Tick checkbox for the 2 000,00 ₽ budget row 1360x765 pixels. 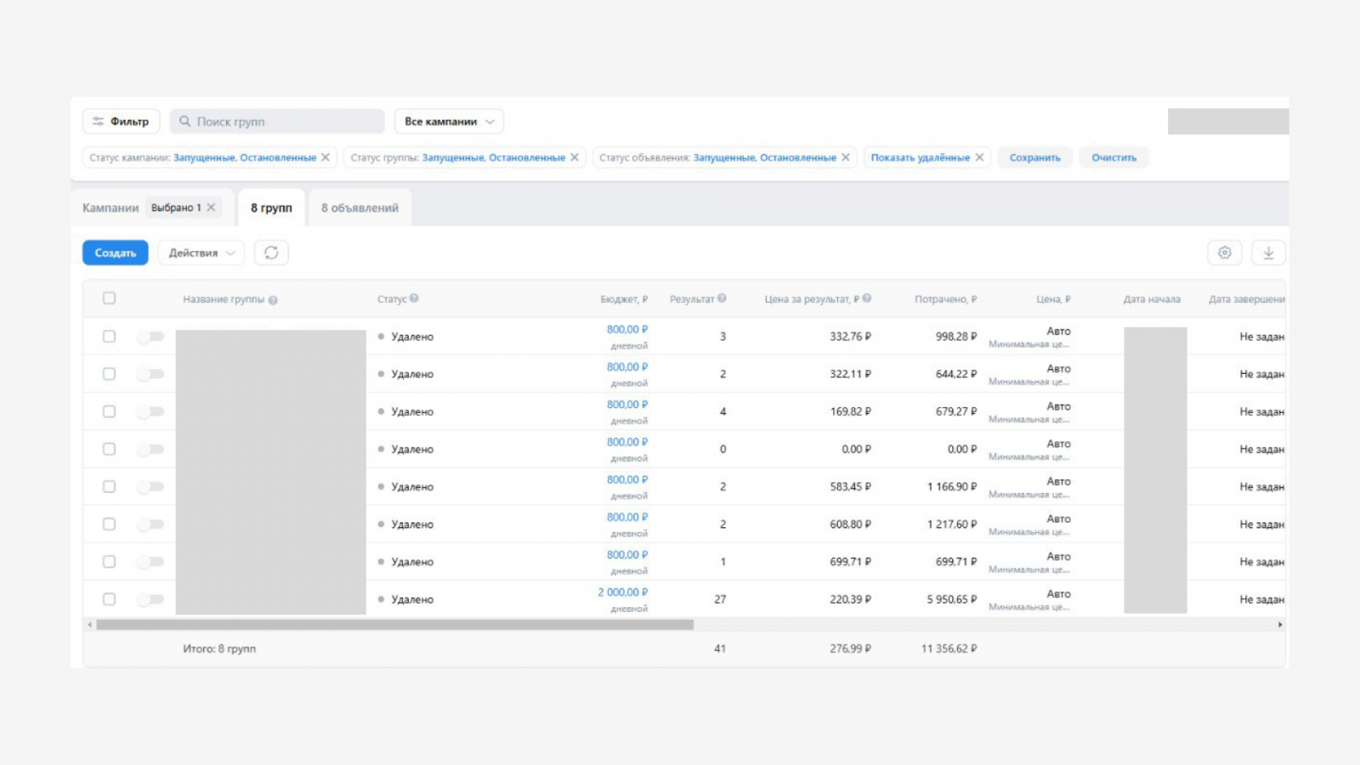tap(109, 599)
